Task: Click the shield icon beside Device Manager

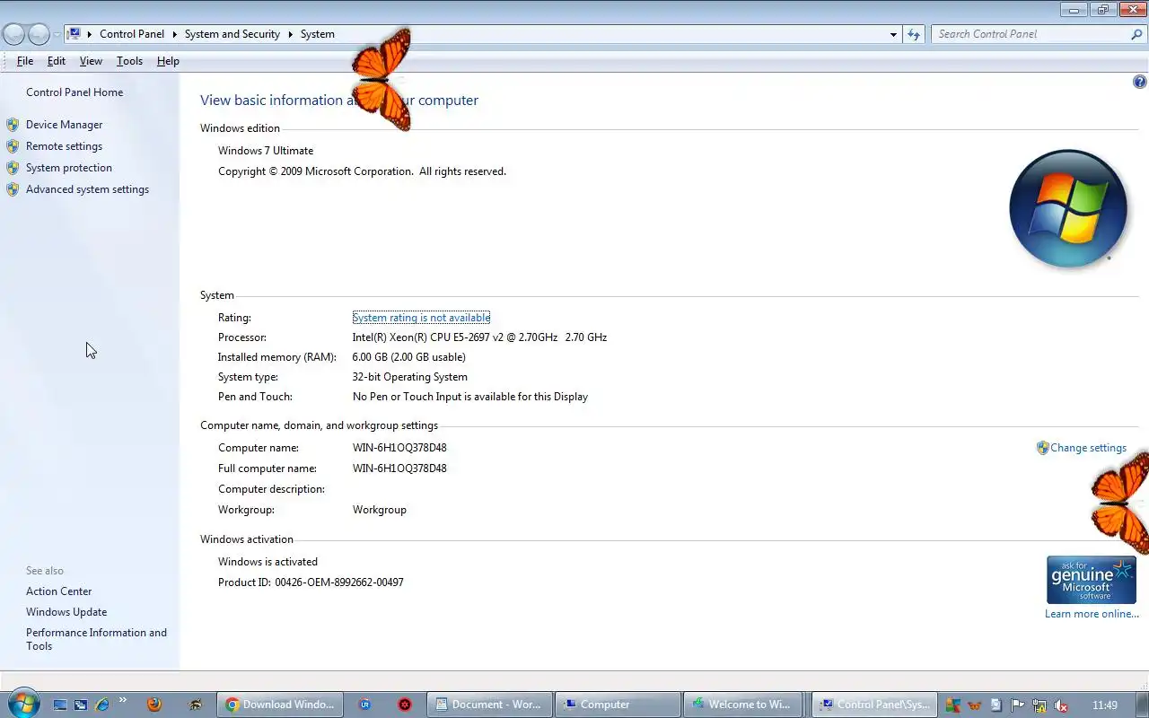Action: coord(13,125)
